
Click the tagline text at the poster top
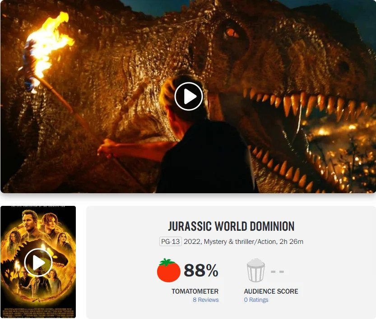38,207
